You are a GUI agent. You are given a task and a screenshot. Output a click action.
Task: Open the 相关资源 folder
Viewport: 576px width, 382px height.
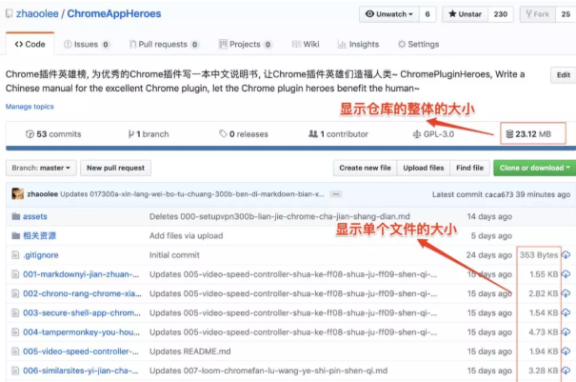[39, 235]
